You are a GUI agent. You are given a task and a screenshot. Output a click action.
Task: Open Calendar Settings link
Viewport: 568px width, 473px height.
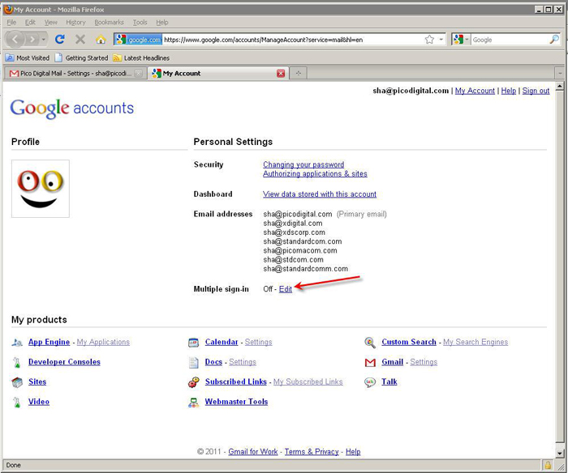click(x=258, y=342)
